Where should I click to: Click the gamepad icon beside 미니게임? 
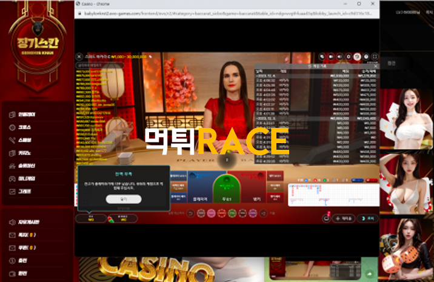[x=12, y=179]
